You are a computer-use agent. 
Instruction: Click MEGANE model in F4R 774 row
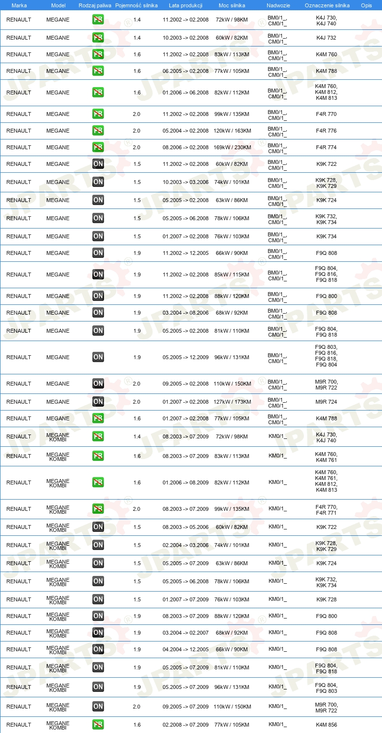[x=58, y=147]
